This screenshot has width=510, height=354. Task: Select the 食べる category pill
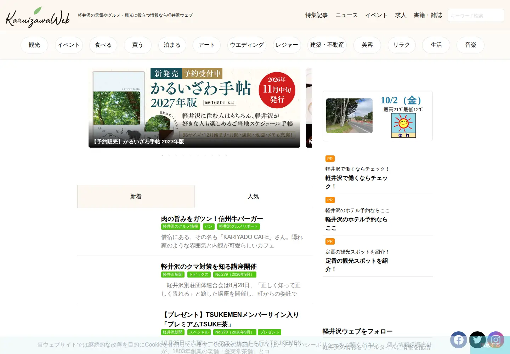(x=103, y=45)
